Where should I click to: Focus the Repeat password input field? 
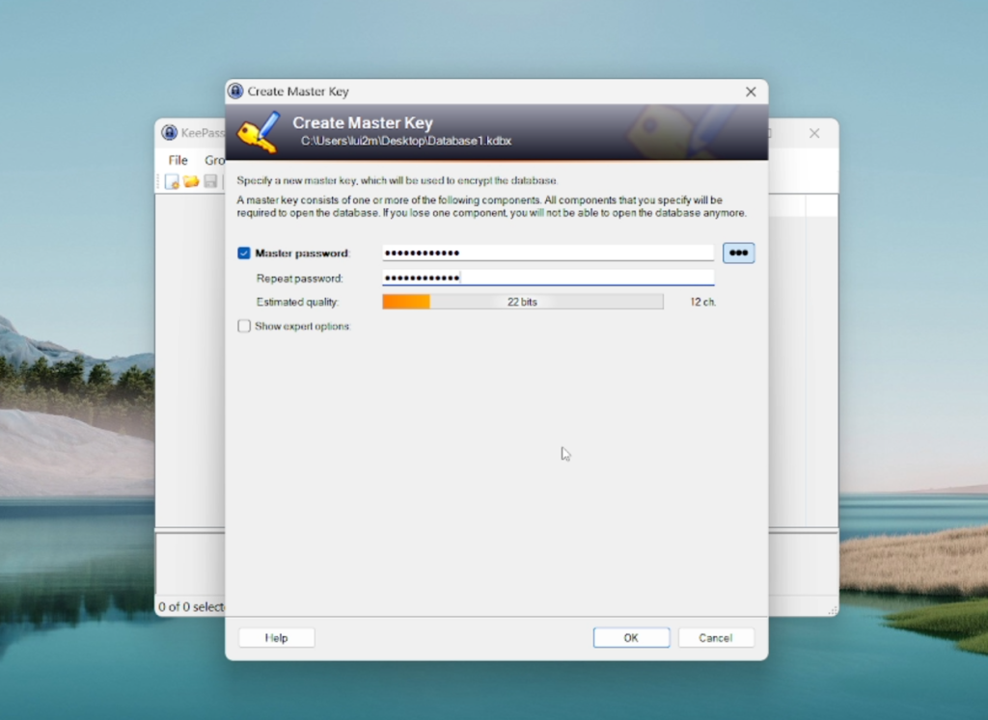click(545, 277)
